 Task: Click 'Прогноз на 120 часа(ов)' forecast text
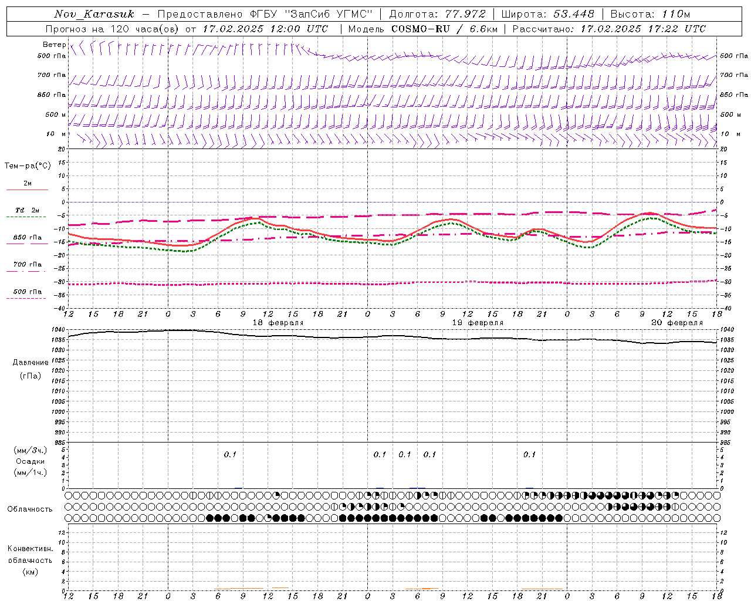112,29
